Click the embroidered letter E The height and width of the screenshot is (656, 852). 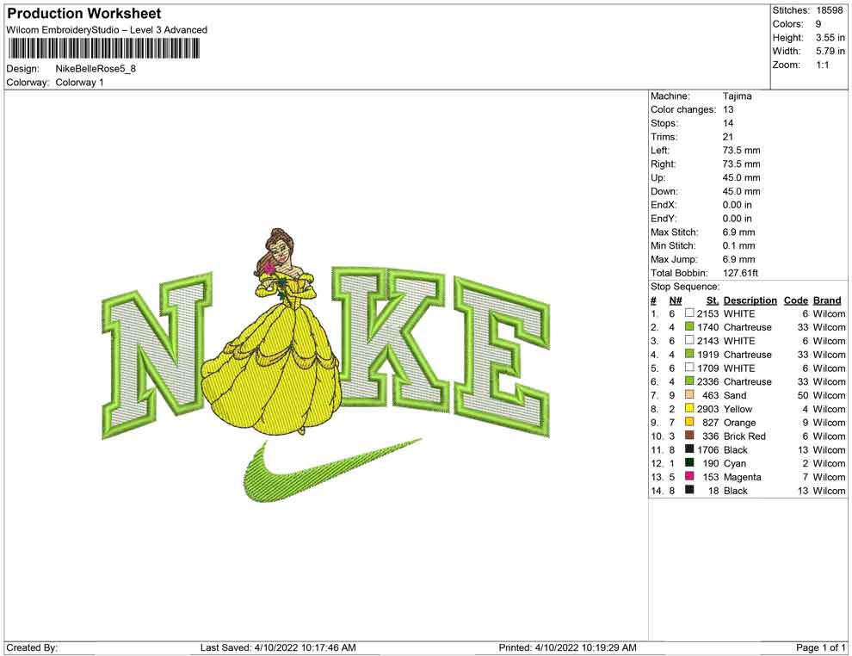[503, 356]
